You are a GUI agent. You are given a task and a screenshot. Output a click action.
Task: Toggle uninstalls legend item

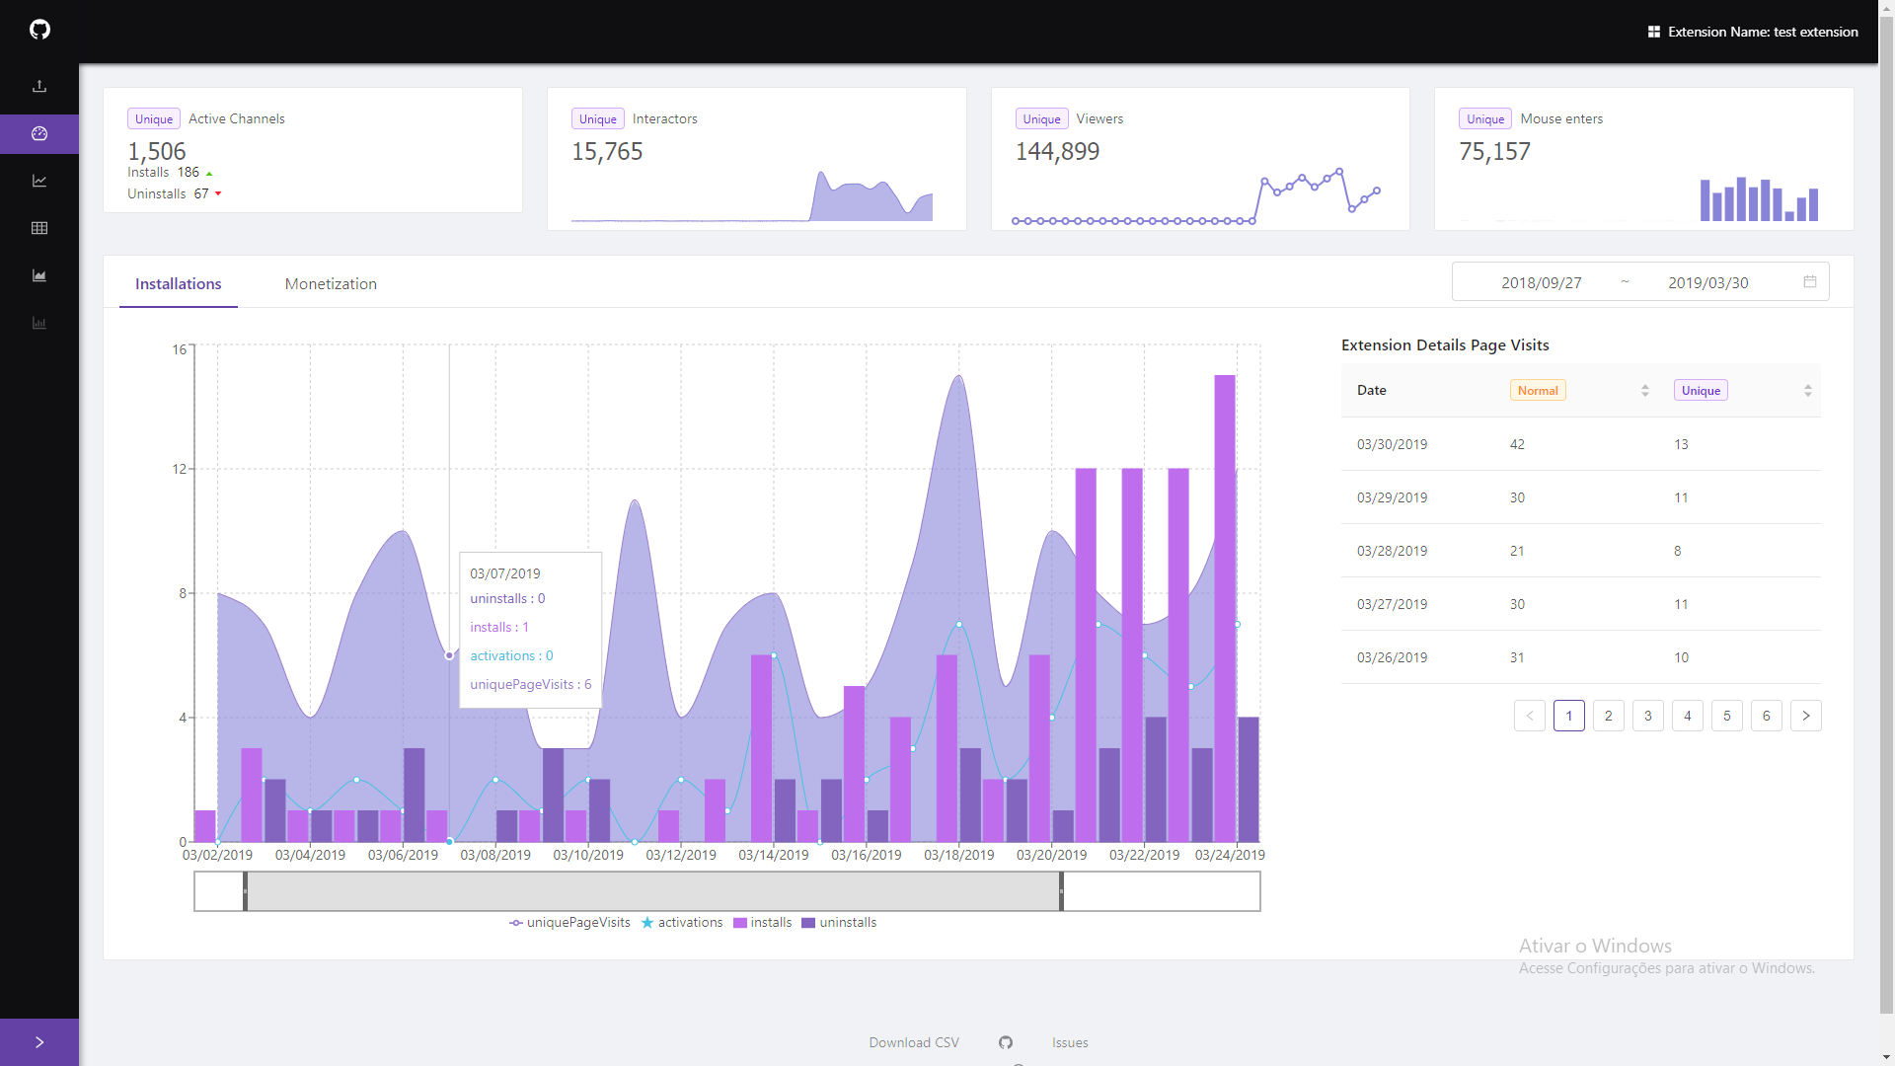[839, 922]
